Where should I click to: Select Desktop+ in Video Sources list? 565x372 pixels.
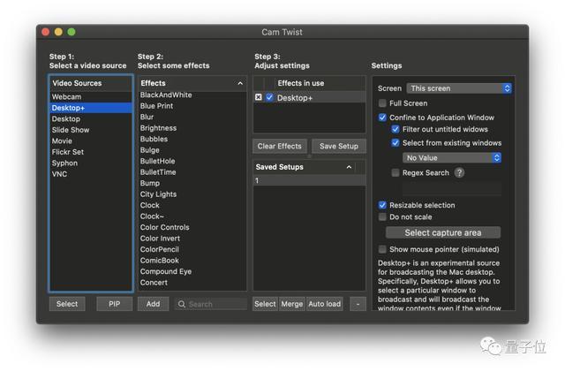[91, 108]
